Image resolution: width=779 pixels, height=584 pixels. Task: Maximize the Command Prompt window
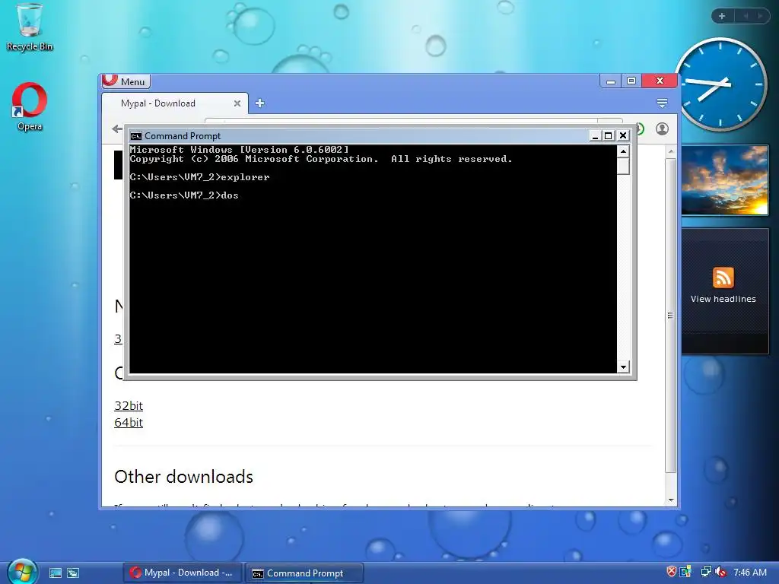[608, 135]
